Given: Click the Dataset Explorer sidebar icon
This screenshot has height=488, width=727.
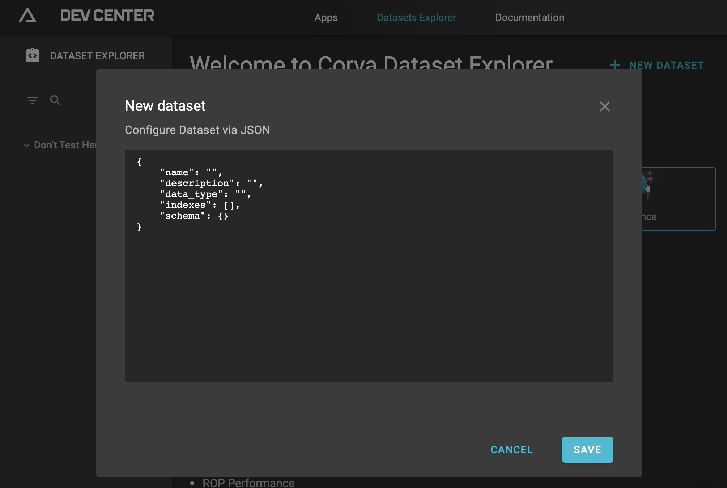Looking at the screenshot, I should (x=33, y=55).
